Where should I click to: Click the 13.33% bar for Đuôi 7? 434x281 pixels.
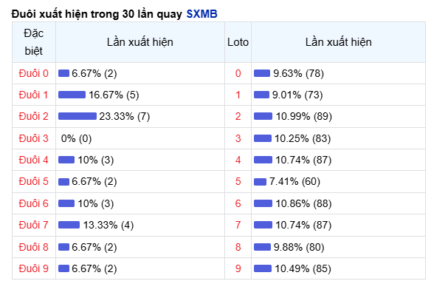pos(69,225)
